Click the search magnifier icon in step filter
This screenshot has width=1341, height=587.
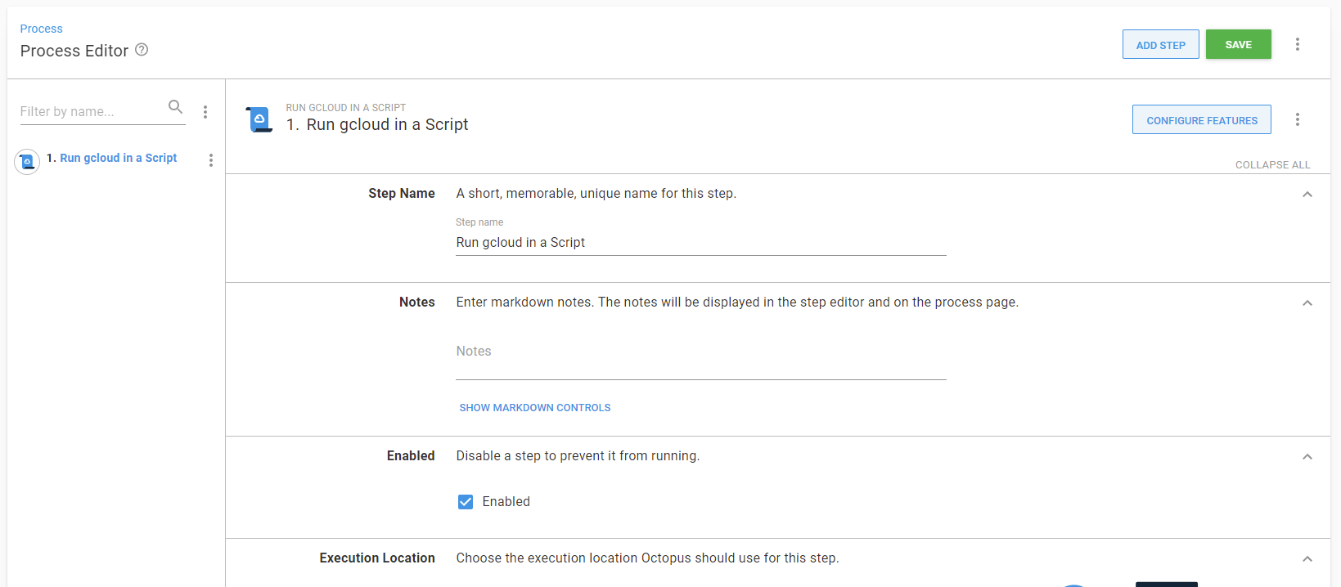[175, 107]
